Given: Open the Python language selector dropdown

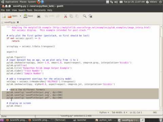Looking at the screenshot, I should pyautogui.click(x=104, y=113).
